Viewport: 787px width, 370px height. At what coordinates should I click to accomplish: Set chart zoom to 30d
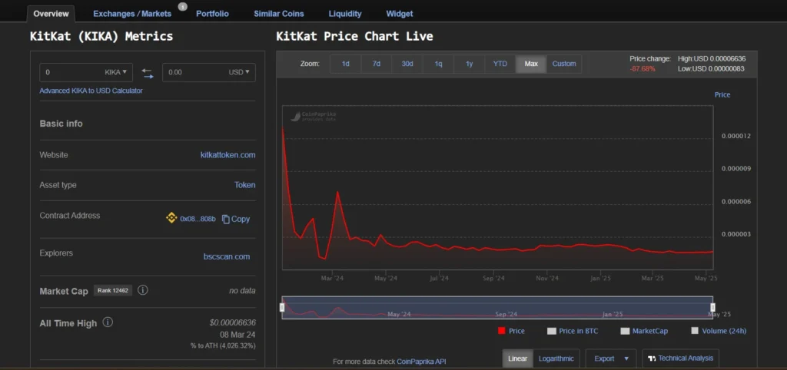click(x=407, y=64)
